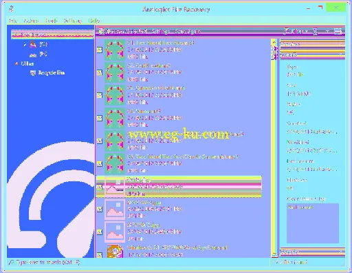Image resolution: width=352 pixels, height=273 pixels.
Task: Click the search magnifier icon
Action: [12, 262]
